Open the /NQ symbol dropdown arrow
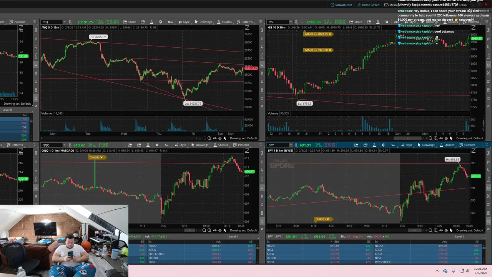This screenshot has height=277, width=492. point(65,22)
